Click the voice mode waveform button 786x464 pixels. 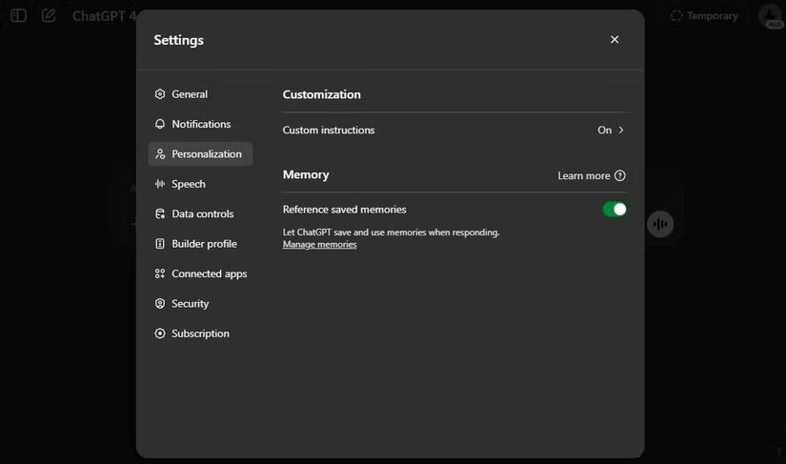(x=659, y=224)
